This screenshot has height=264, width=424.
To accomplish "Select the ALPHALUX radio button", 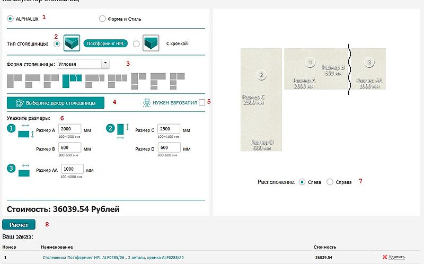I will tap(11, 19).
